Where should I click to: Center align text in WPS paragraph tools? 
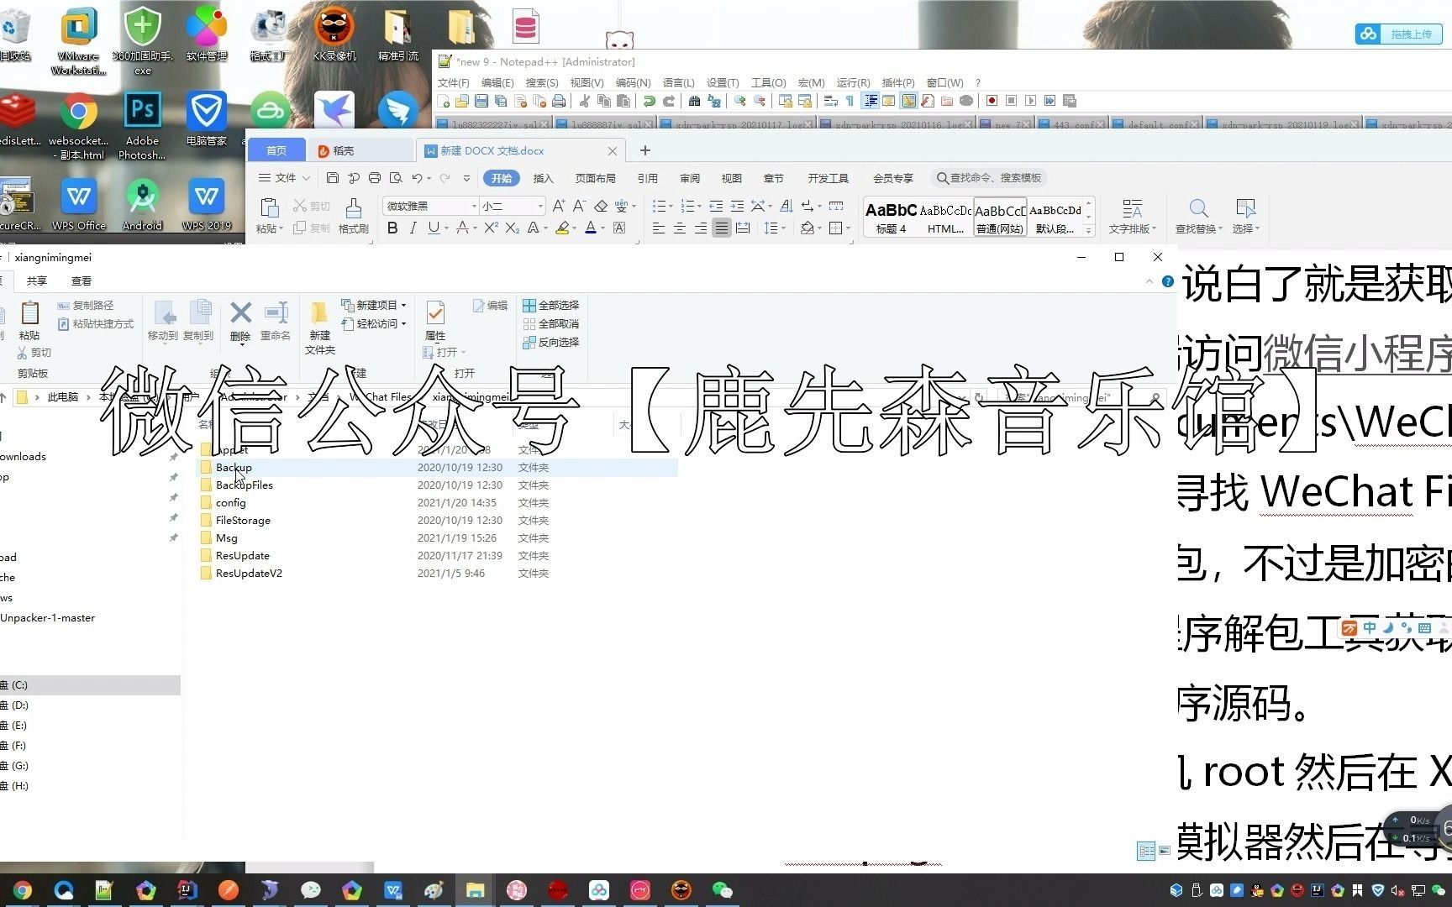(x=679, y=228)
